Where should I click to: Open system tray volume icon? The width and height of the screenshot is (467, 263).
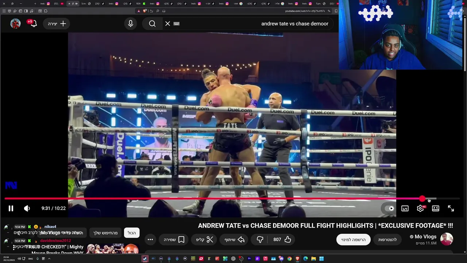tap(19, 259)
